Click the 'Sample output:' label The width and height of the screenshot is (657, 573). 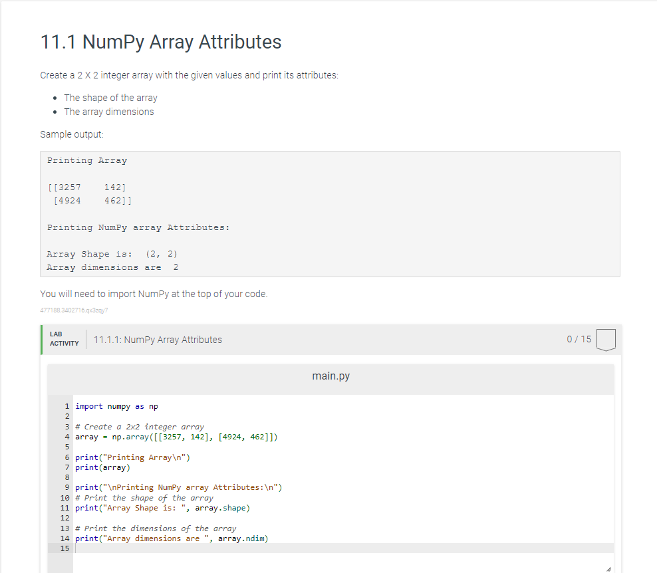72,134
